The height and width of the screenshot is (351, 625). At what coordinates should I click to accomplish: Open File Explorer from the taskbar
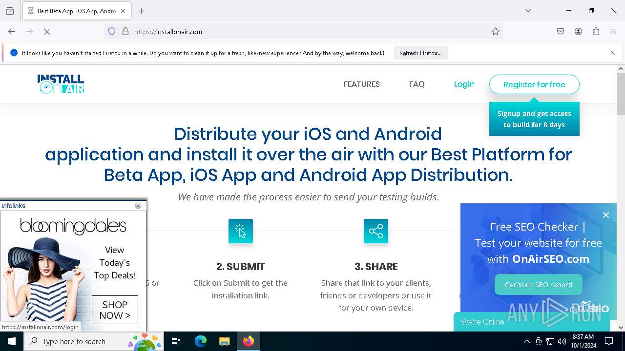point(224,341)
